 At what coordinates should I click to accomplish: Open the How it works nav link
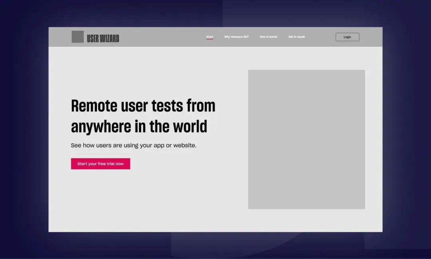(x=269, y=37)
